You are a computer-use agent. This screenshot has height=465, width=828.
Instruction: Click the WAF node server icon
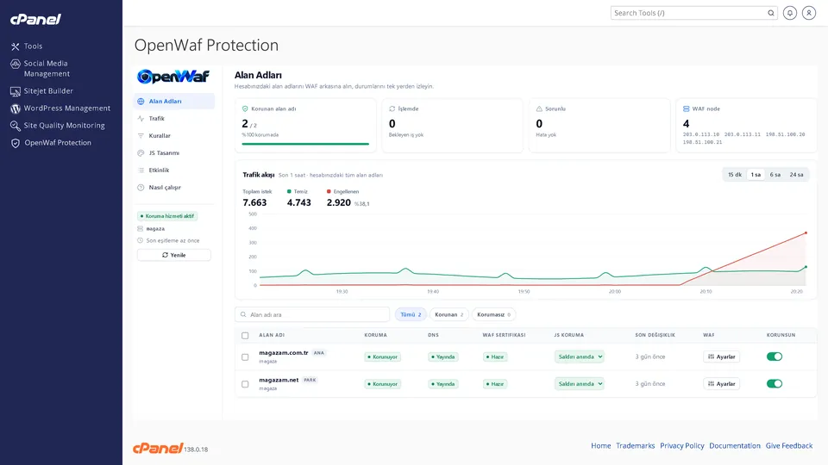(x=686, y=108)
